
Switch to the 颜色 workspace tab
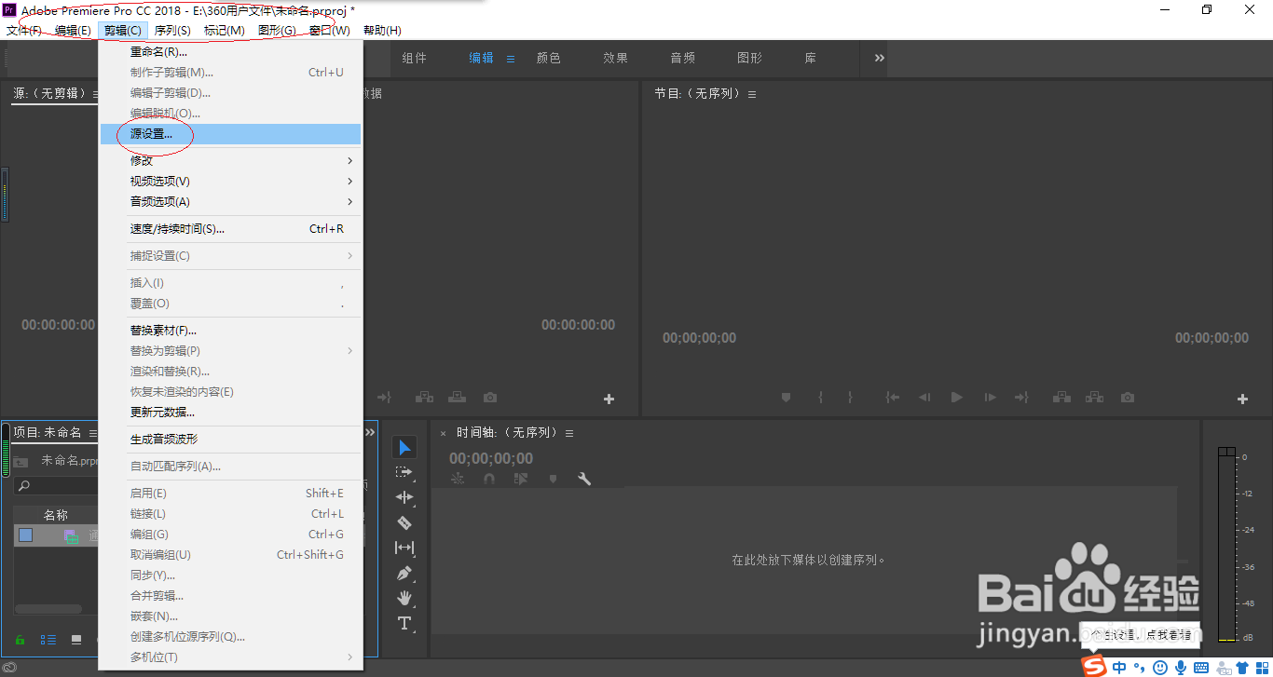[549, 58]
